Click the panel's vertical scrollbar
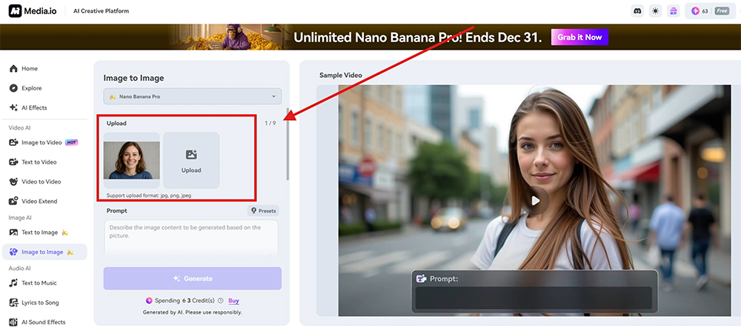Viewport: 741px width, 331px height. pos(288,144)
